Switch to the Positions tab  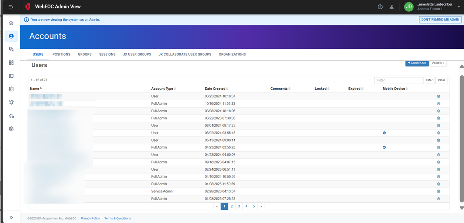click(61, 54)
